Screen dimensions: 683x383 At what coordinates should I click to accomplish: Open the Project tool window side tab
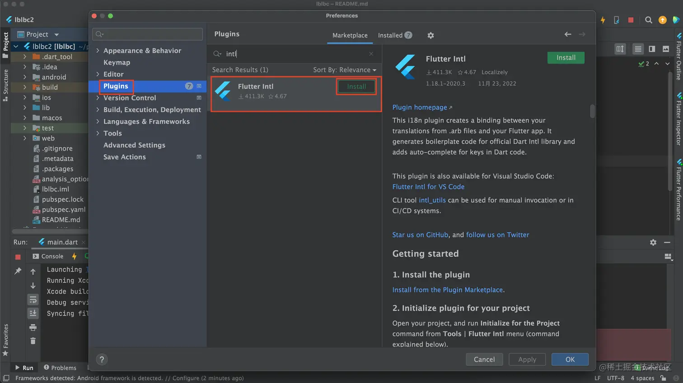point(5,45)
